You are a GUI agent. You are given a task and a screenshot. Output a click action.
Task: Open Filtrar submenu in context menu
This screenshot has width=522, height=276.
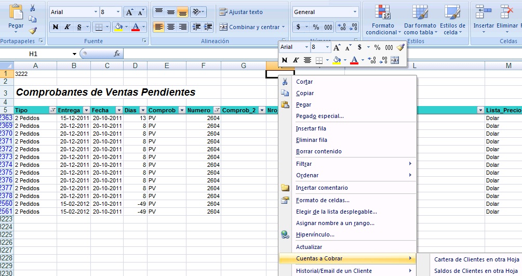point(347,164)
